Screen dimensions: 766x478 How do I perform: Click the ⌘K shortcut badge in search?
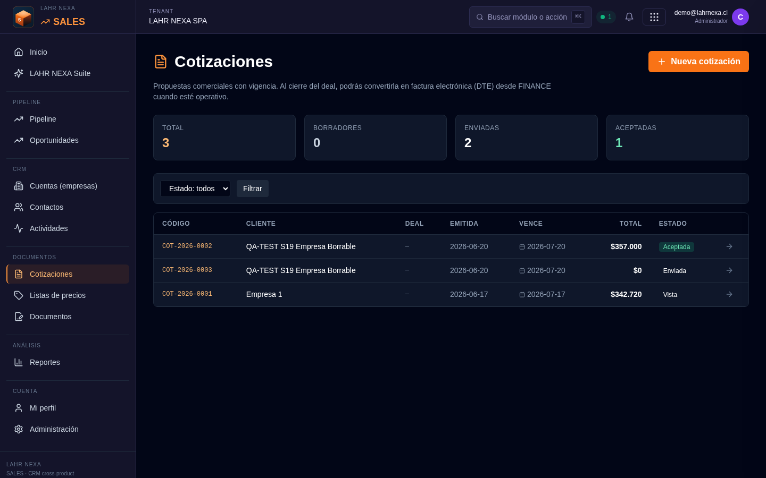(x=578, y=17)
